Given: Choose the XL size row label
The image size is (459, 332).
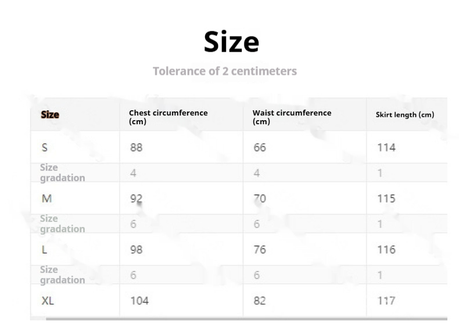Looking at the screenshot, I should point(48,301).
